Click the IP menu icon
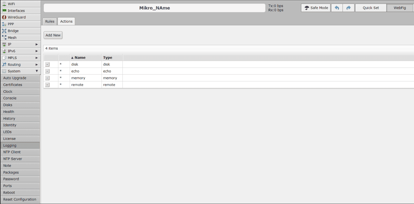 coord(4,44)
